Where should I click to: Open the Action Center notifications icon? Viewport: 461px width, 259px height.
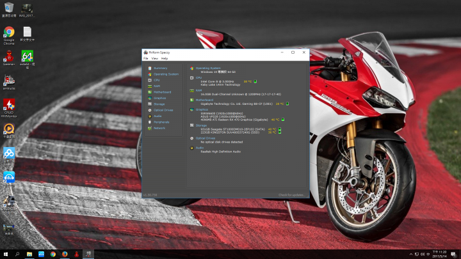point(454,255)
